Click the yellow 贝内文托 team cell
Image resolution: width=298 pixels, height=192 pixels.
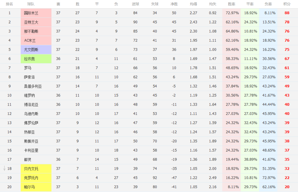[36, 169]
